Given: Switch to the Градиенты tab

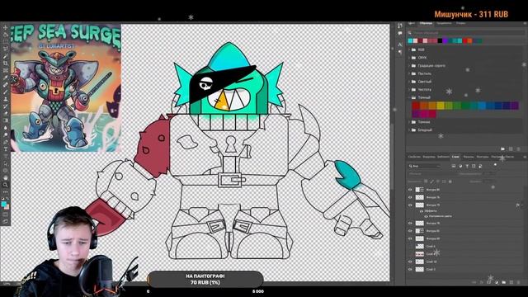Looking at the screenshot, I should pyautogui.click(x=444, y=23).
